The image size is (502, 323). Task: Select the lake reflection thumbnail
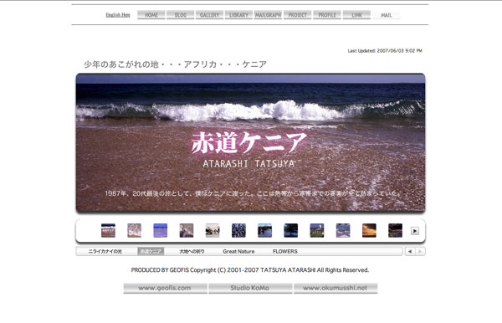tap(264, 230)
